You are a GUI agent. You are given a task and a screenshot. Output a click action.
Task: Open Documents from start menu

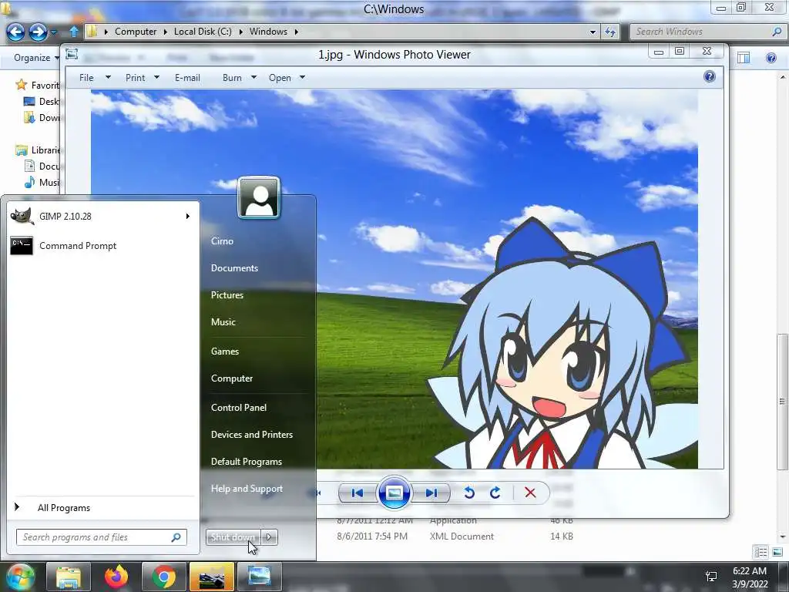pyautogui.click(x=234, y=268)
